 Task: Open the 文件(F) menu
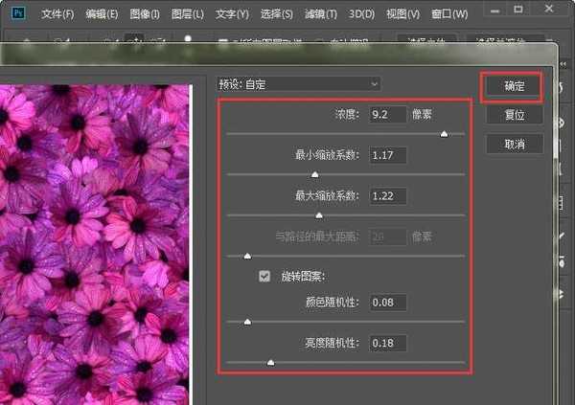[57, 14]
